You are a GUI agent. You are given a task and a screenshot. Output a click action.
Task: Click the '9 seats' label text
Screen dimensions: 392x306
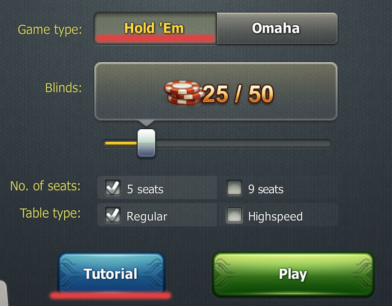tap(266, 189)
